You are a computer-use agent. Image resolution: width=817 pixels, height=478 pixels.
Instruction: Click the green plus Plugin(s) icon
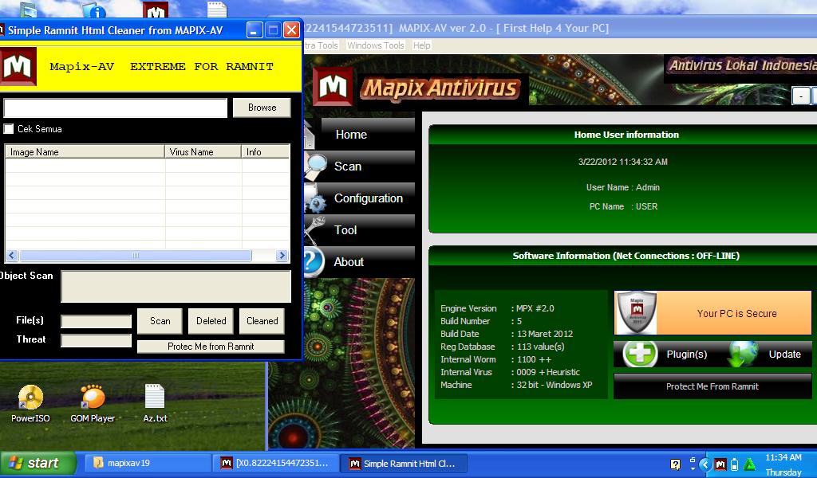(640, 355)
